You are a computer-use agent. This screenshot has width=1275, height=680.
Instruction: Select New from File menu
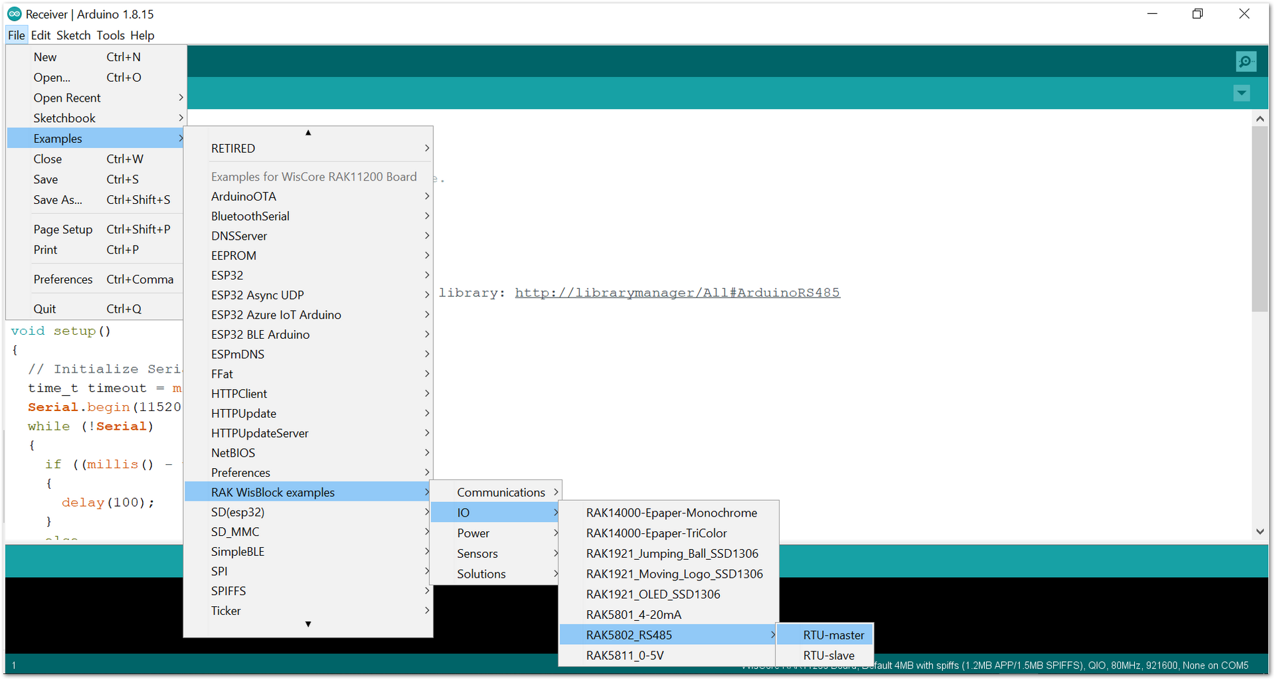[95, 57]
